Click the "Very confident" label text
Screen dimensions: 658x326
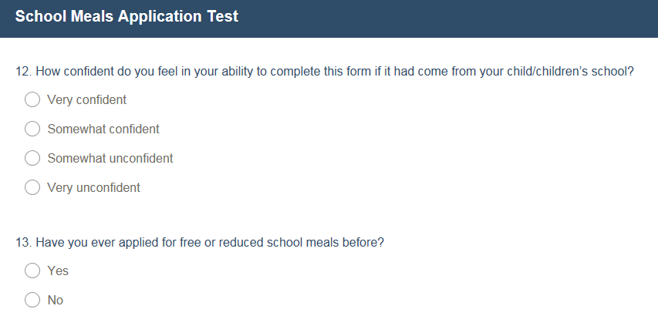point(86,100)
